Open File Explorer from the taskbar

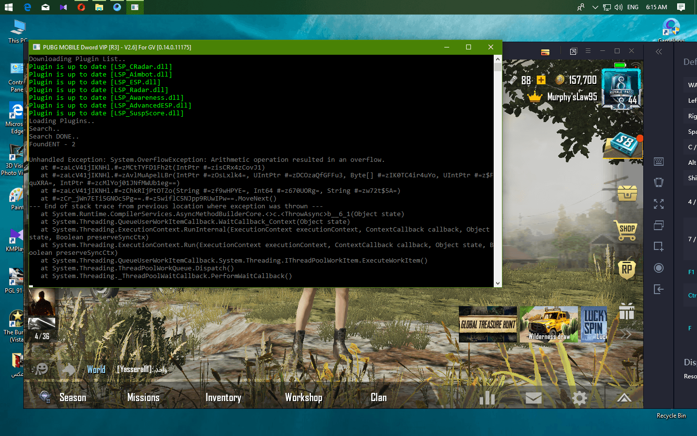pyautogui.click(x=99, y=7)
